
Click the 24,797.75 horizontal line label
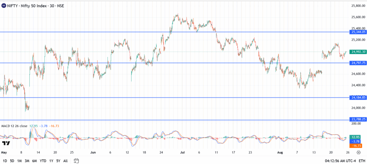pos(357,63)
